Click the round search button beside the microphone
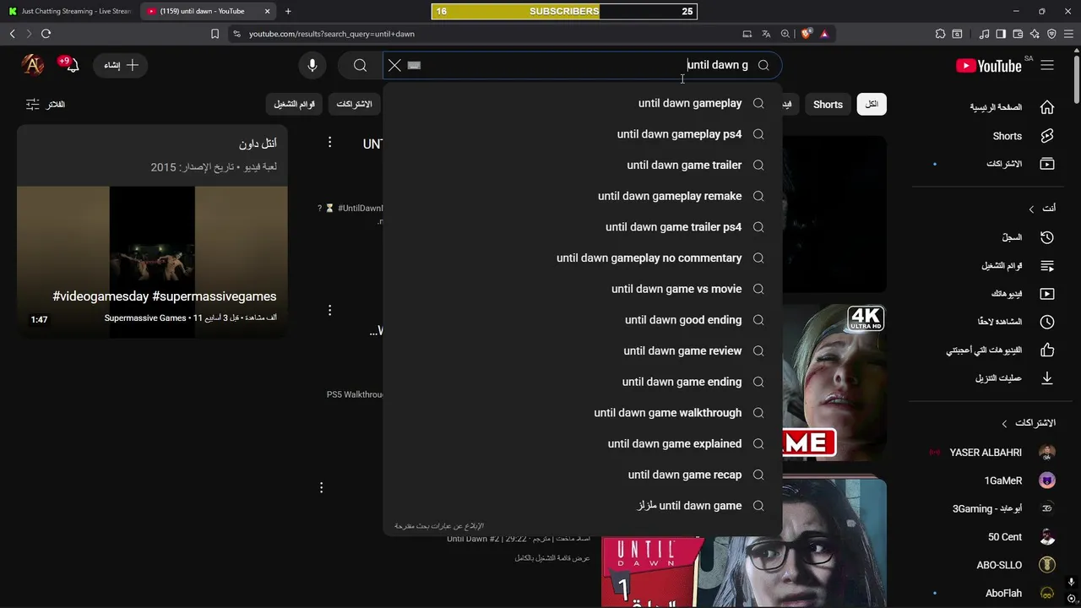This screenshot has height=608, width=1081. point(360,65)
